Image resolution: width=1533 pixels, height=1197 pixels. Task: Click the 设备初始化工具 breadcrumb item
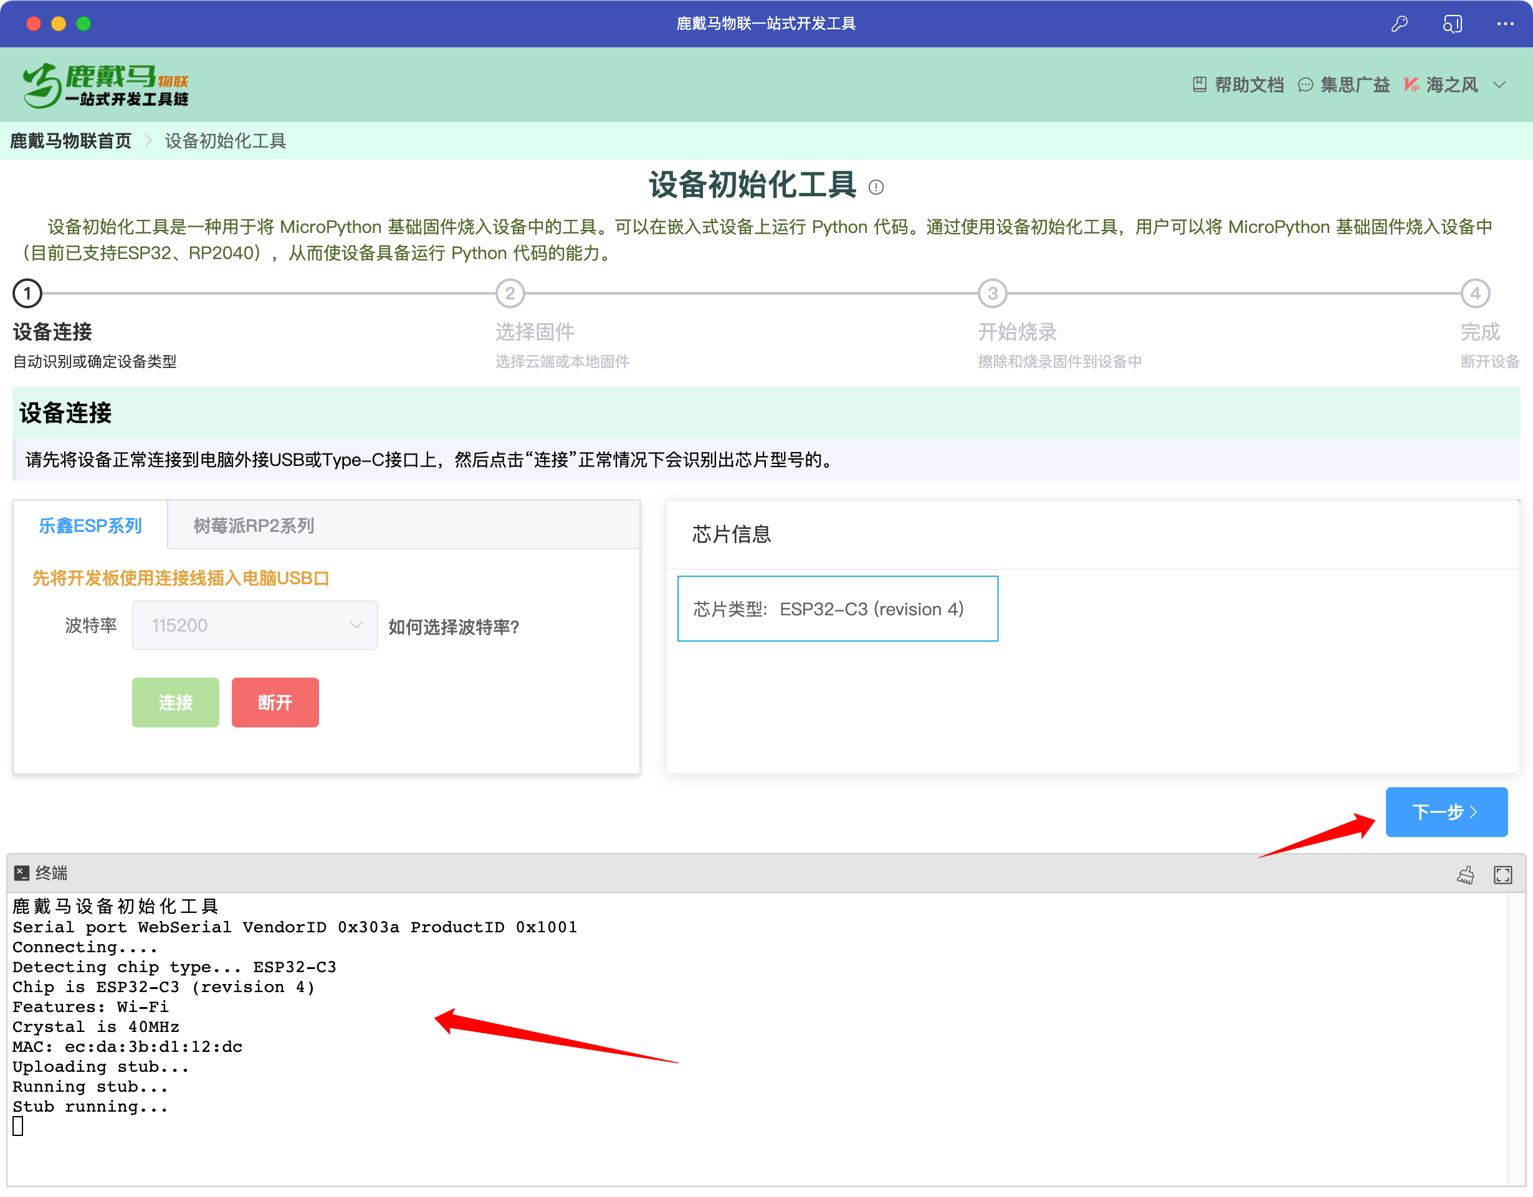[226, 141]
